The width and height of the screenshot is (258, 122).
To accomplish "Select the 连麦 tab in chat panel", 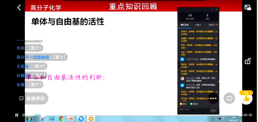I will click(198, 25).
